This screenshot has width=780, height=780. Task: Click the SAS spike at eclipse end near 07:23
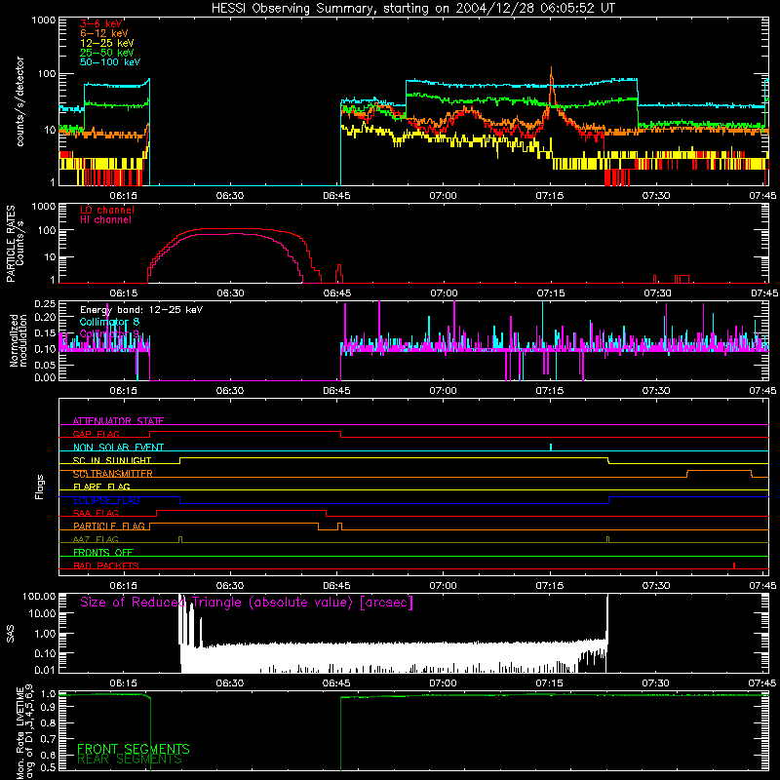click(x=606, y=617)
